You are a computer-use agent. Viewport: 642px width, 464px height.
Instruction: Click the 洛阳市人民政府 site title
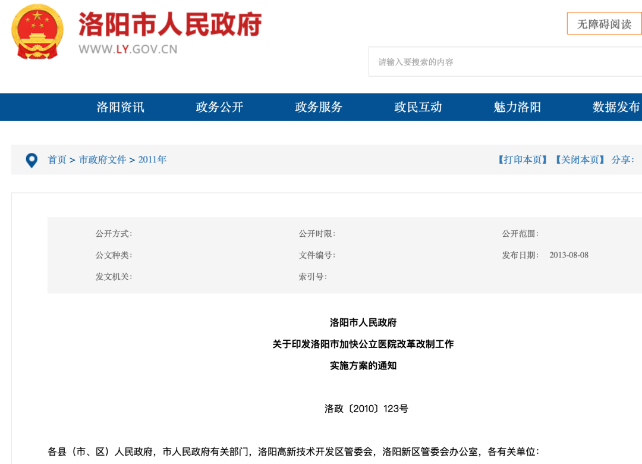pyautogui.click(x=170, y=24)
